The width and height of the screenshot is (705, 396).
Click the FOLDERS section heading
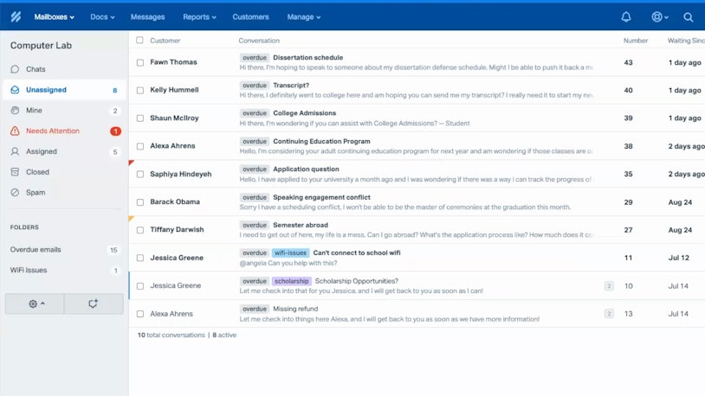coord(24,227)
